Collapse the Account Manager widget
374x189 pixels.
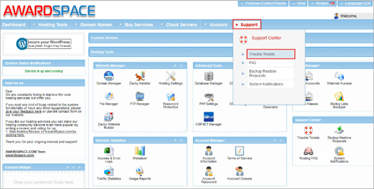[275, 140]
